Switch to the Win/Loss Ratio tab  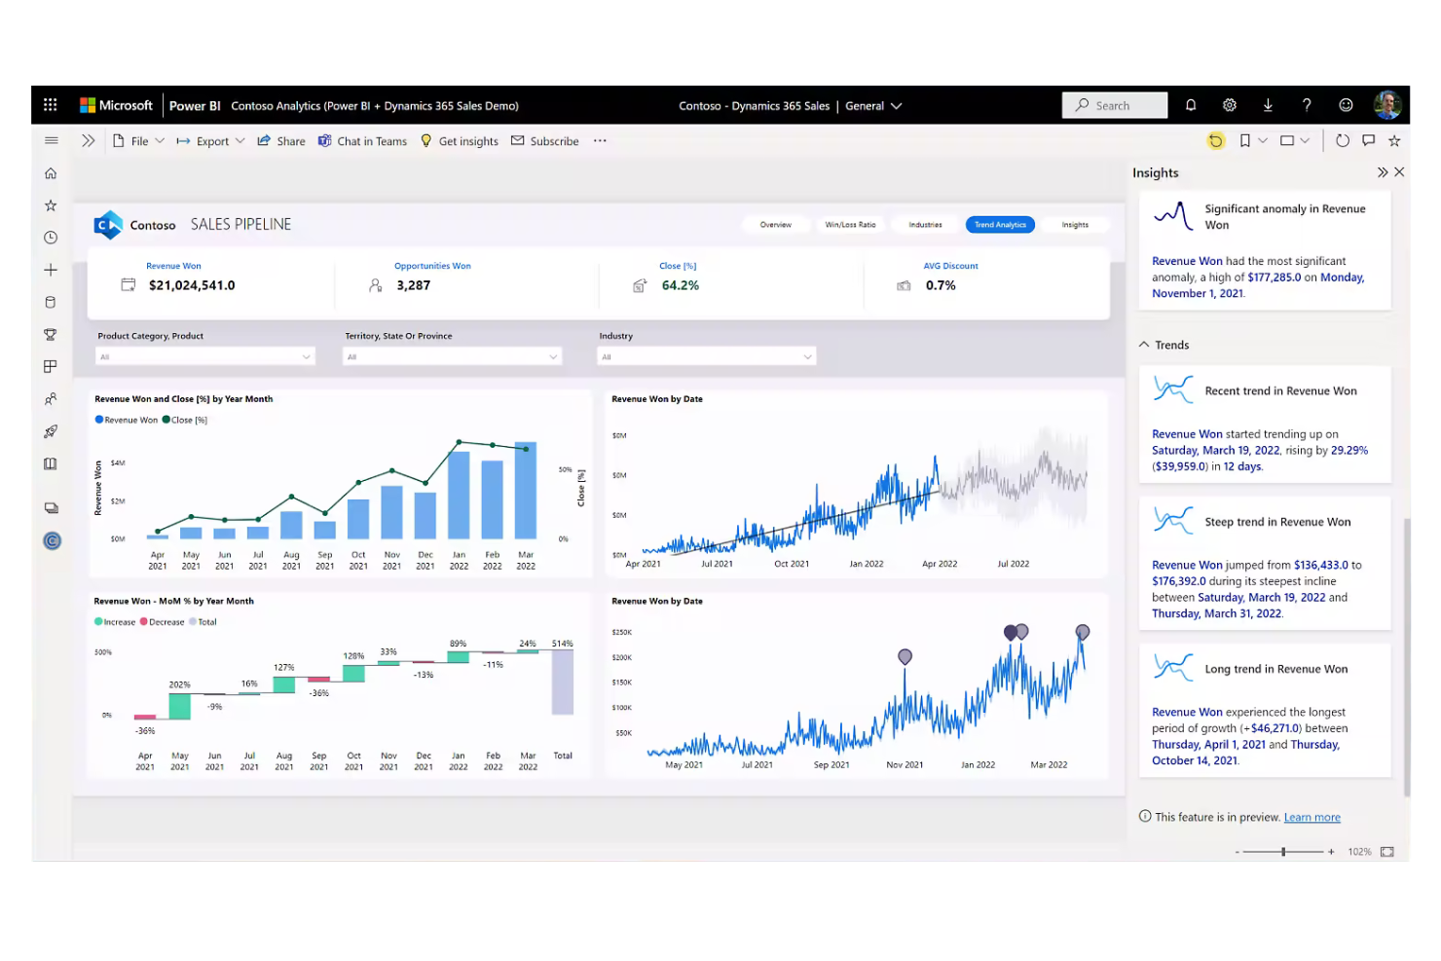(x=850, y=224)
